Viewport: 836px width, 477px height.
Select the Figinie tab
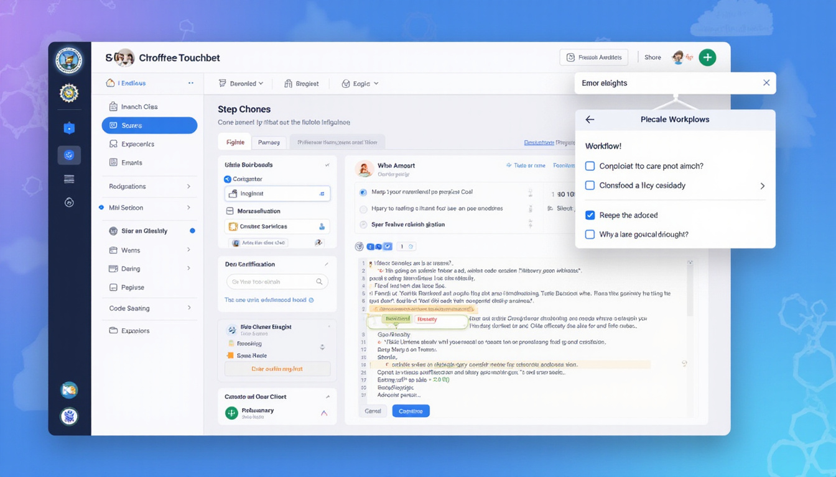click(x=235, y=142)
